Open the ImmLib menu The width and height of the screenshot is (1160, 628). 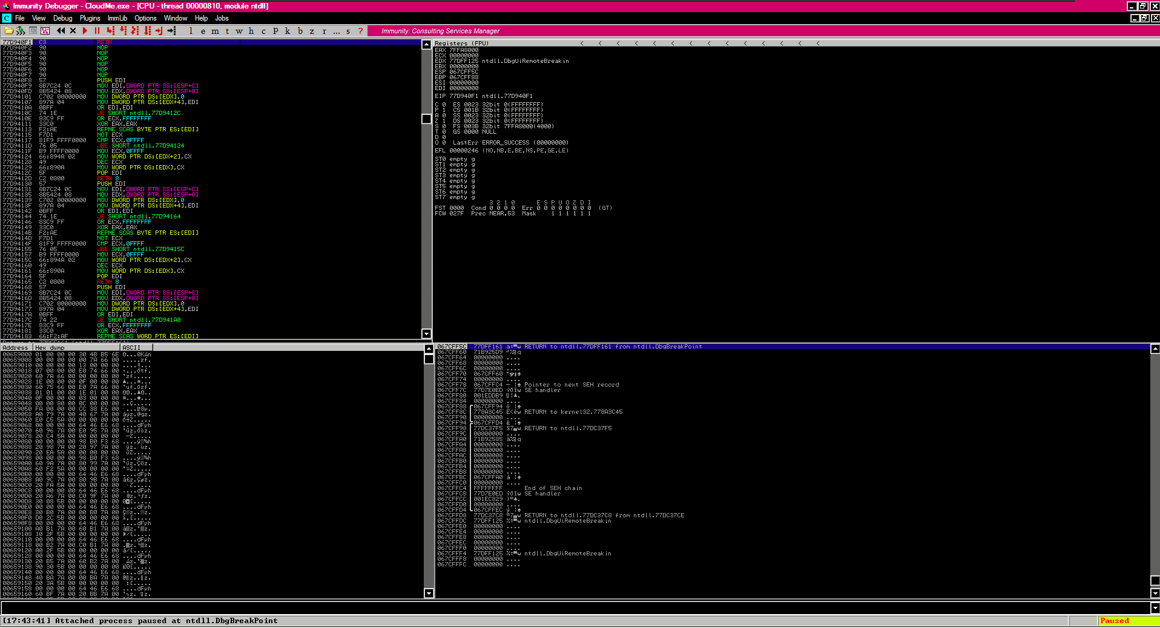(x=117, y=18)
